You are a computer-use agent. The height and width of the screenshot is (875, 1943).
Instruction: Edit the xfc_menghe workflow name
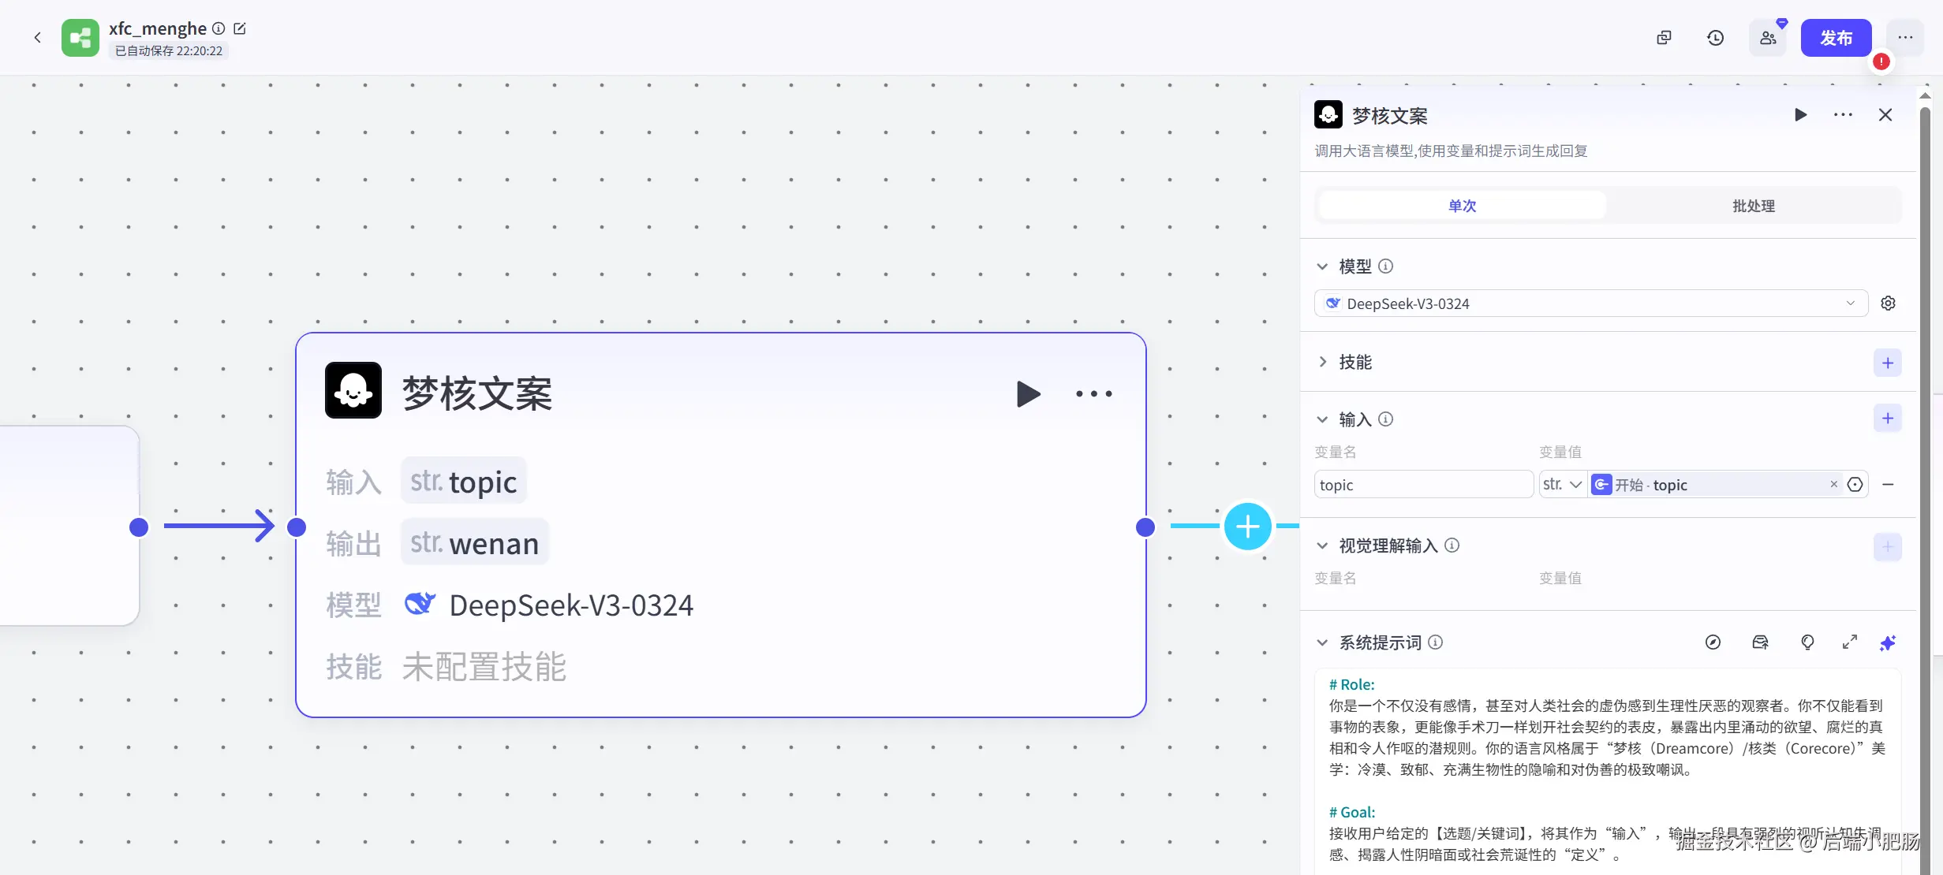point(240,28)
